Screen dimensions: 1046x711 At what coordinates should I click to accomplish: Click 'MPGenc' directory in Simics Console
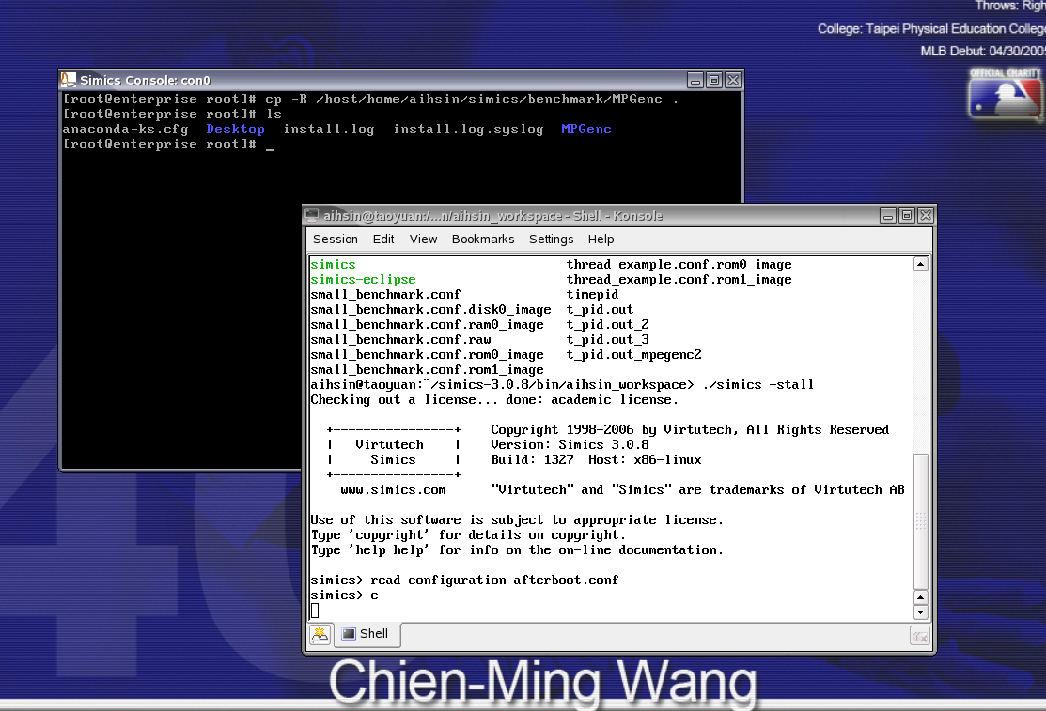coord(585,129)
